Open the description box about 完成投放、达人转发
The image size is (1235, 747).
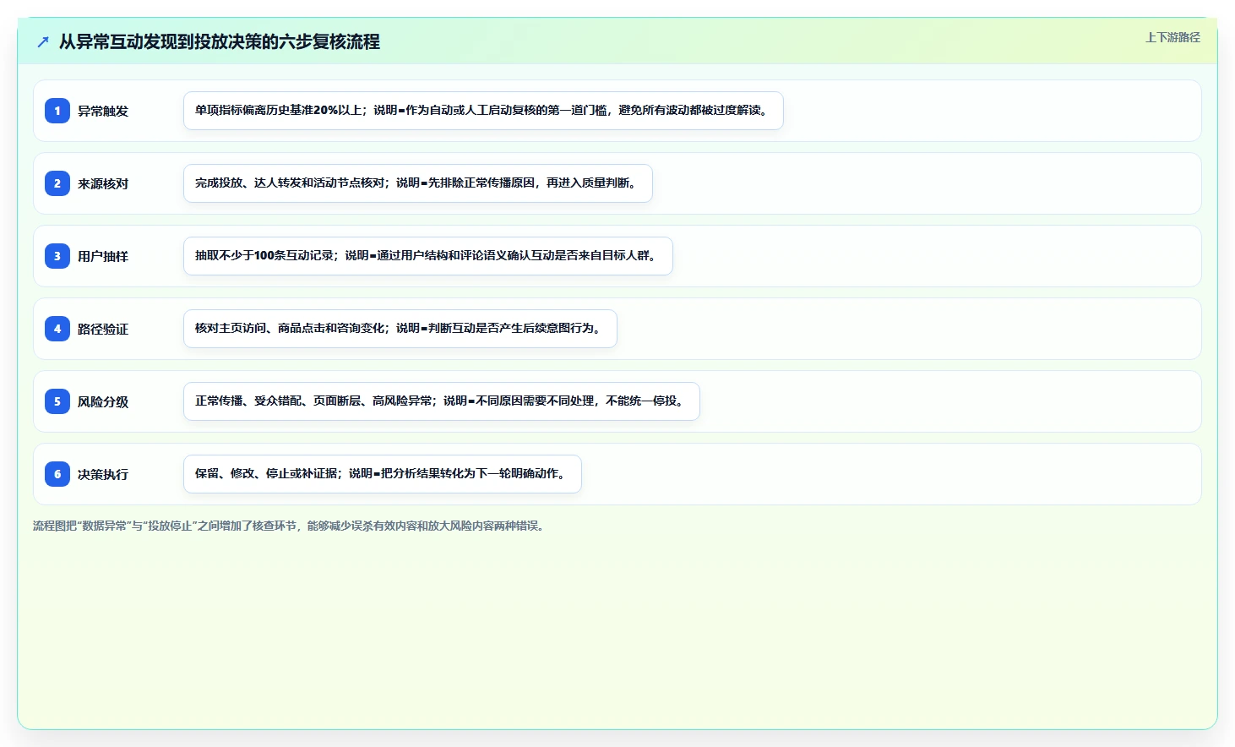click(x=418, y=183)
